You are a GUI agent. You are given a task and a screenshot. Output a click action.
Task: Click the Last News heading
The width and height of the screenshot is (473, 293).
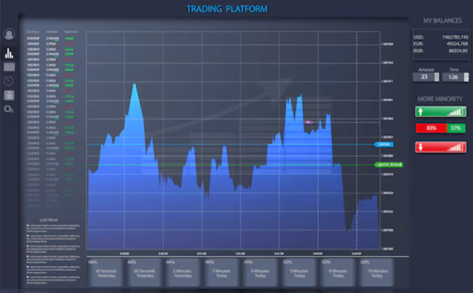[49, 220]
